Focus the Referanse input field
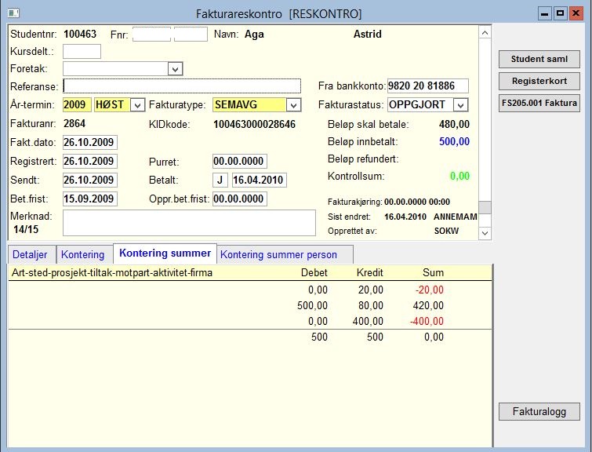The image size is (592, 452). pyautogui.click(x=182, y=86)
